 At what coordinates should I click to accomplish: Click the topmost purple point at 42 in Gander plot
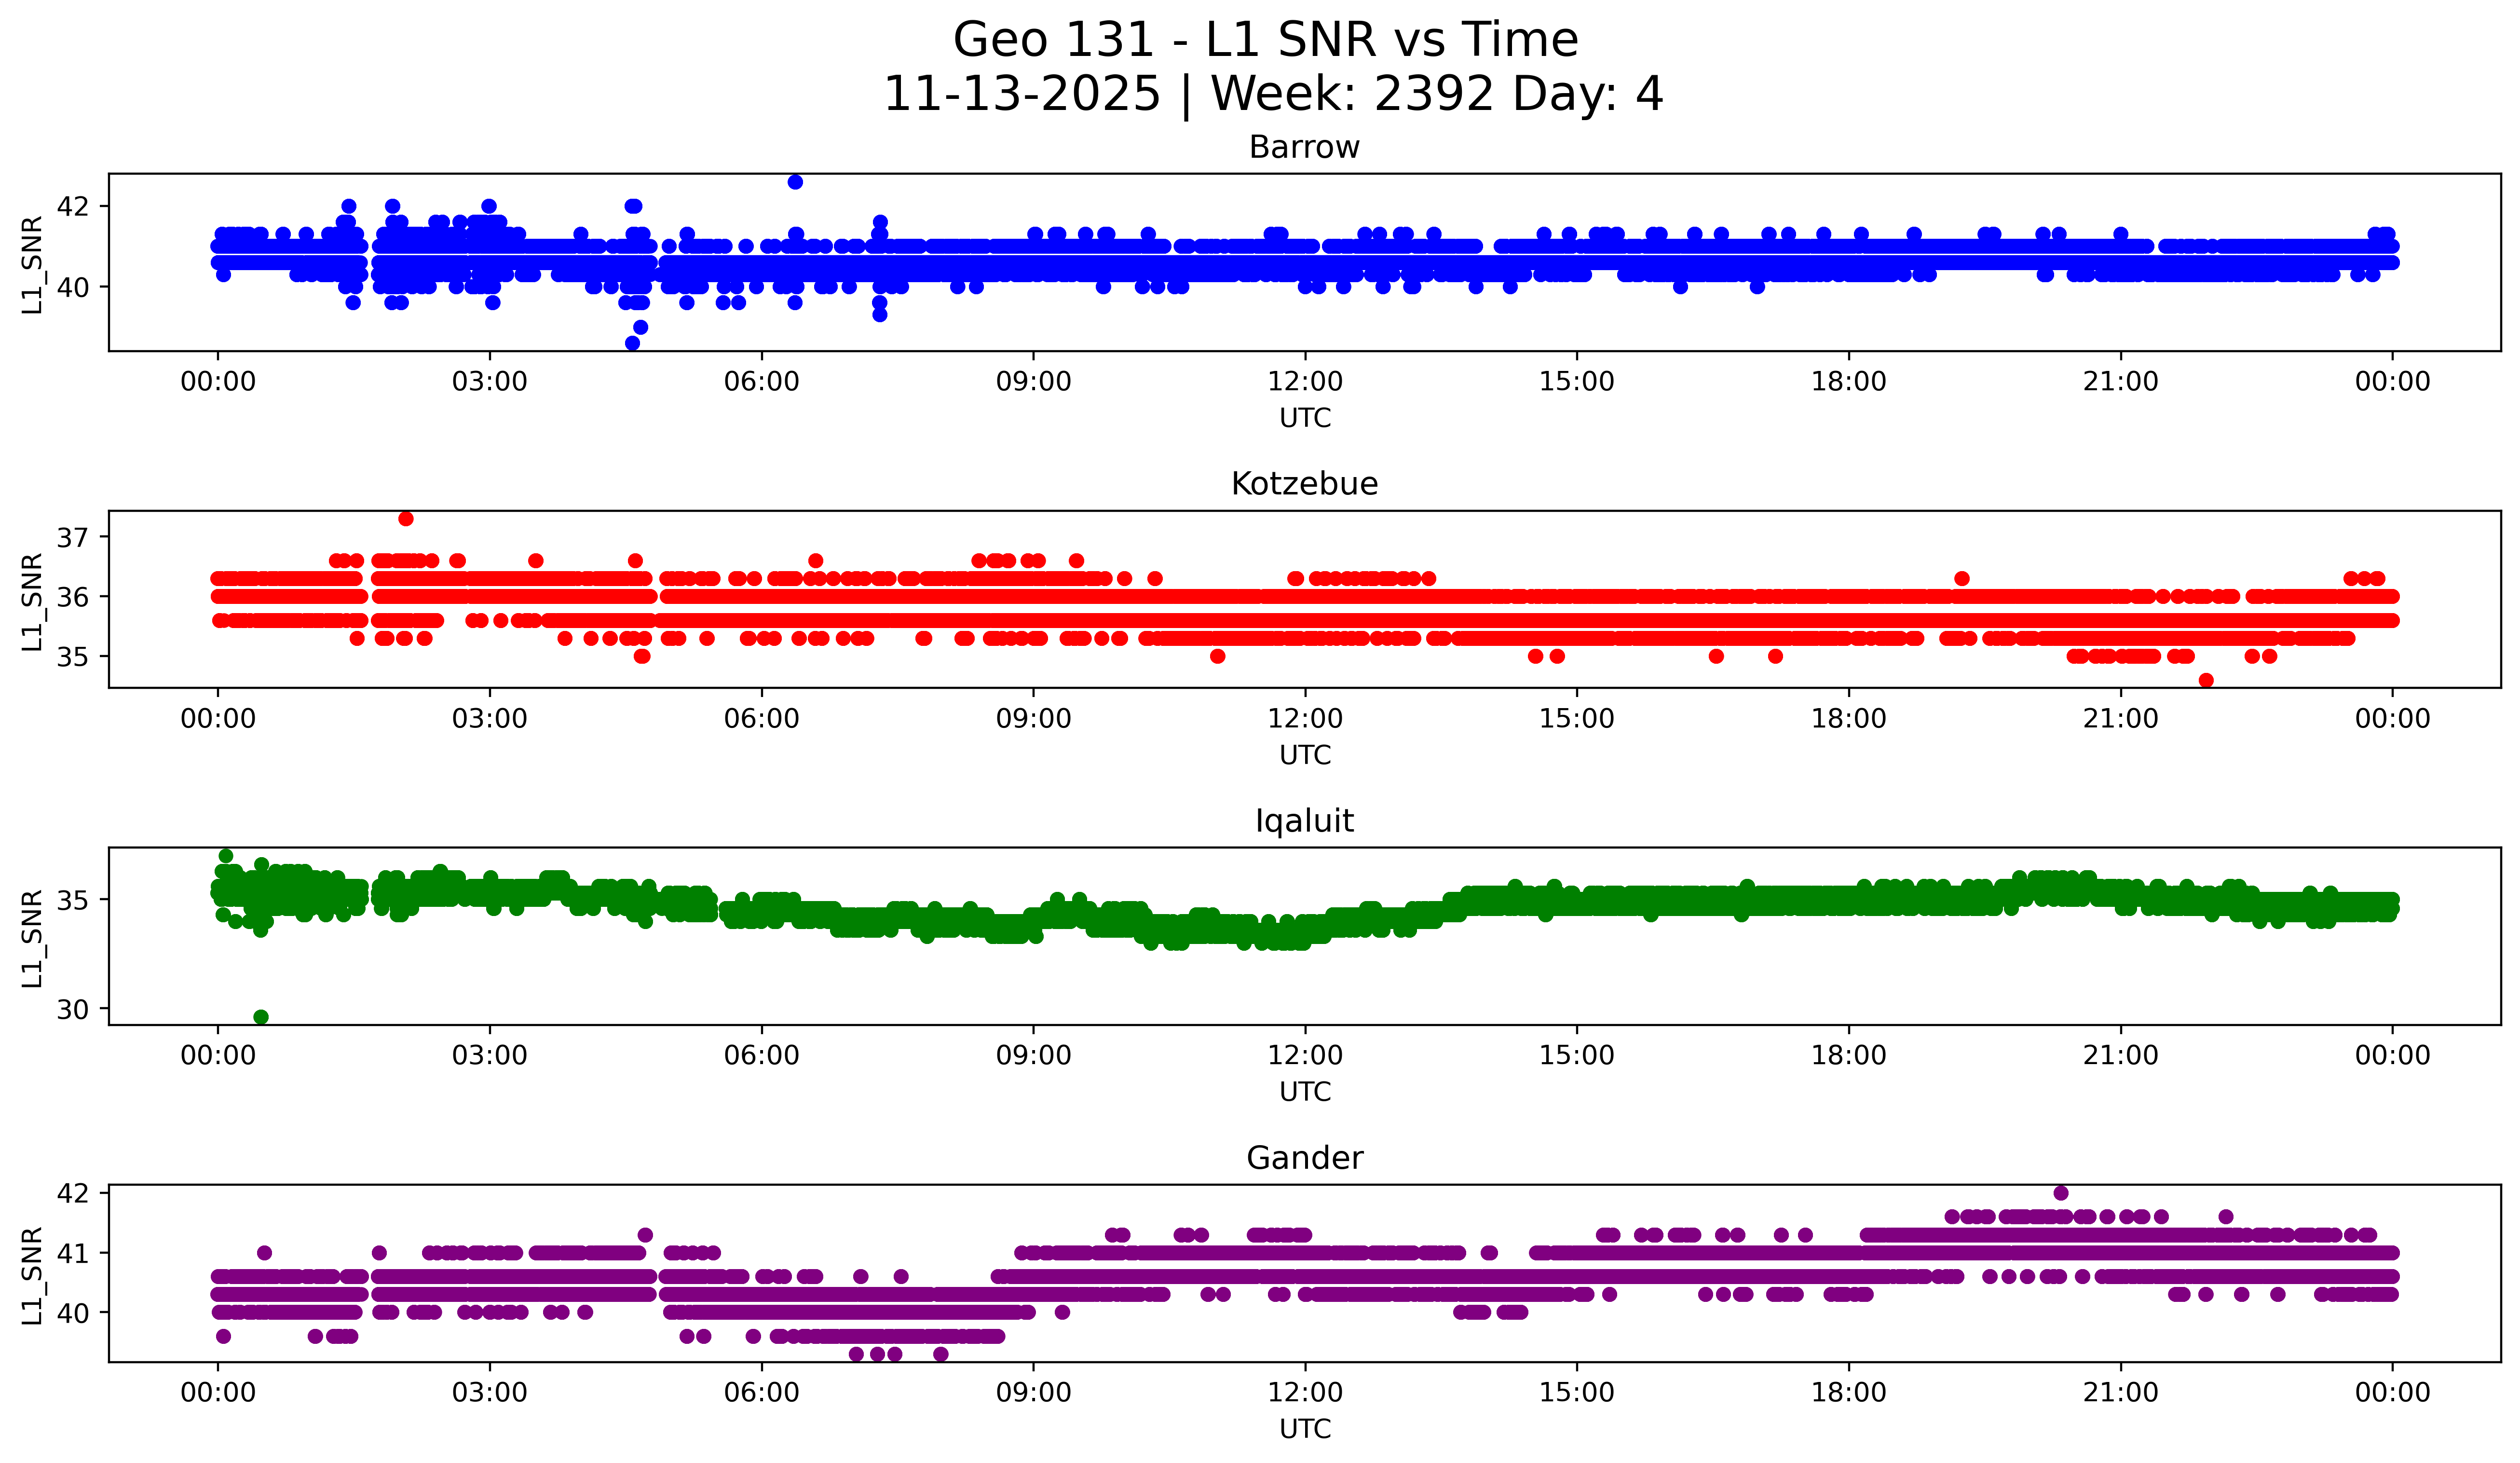coord(2061,1193)
